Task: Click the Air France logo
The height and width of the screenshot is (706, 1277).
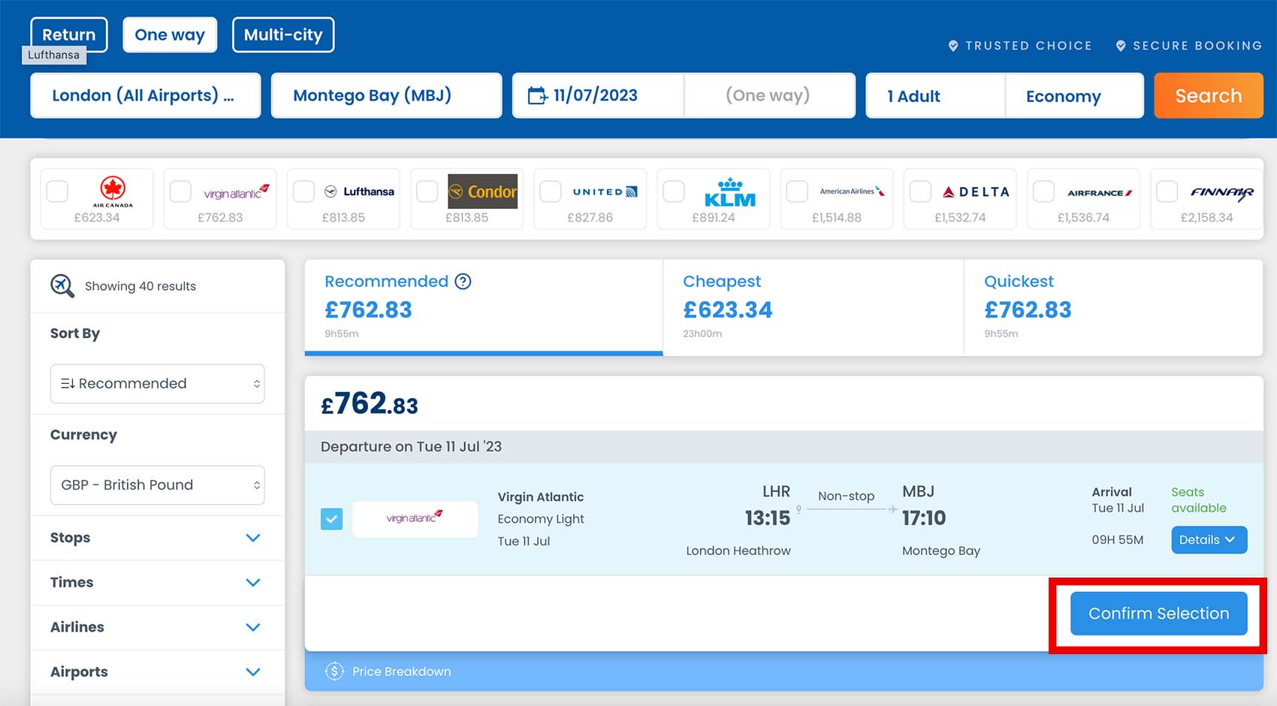Action: pyautogui.click(x=1100, y=192)
